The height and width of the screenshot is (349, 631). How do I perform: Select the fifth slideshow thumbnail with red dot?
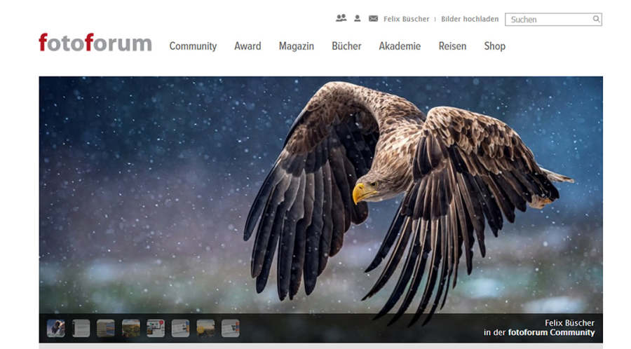pyautogui.click(x=156, y=328)
